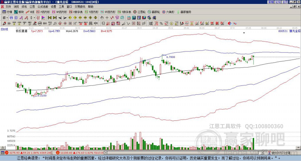The width and height of the screenshot is (301, 161).
Task: Click the 日K线 chart label
Action: coord(4,29)
